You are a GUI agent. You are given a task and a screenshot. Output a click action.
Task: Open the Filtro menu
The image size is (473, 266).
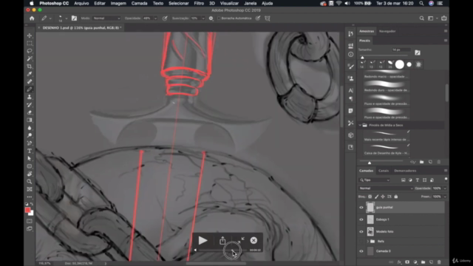click(199, 3)
